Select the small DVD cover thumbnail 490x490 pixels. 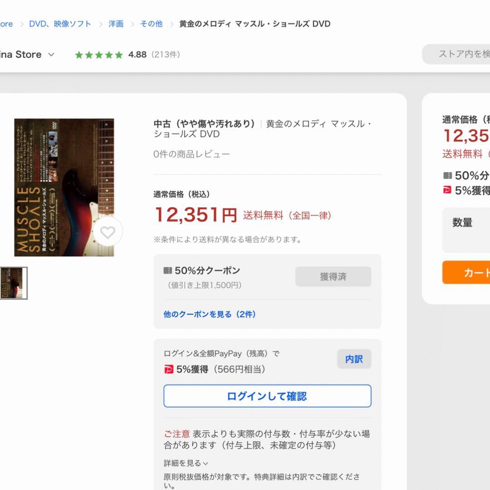click(x=14, y=283)
